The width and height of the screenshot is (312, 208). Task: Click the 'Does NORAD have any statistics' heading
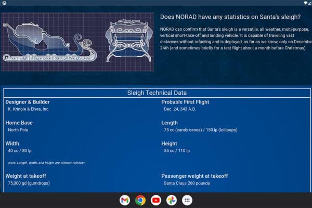[230, 17]
